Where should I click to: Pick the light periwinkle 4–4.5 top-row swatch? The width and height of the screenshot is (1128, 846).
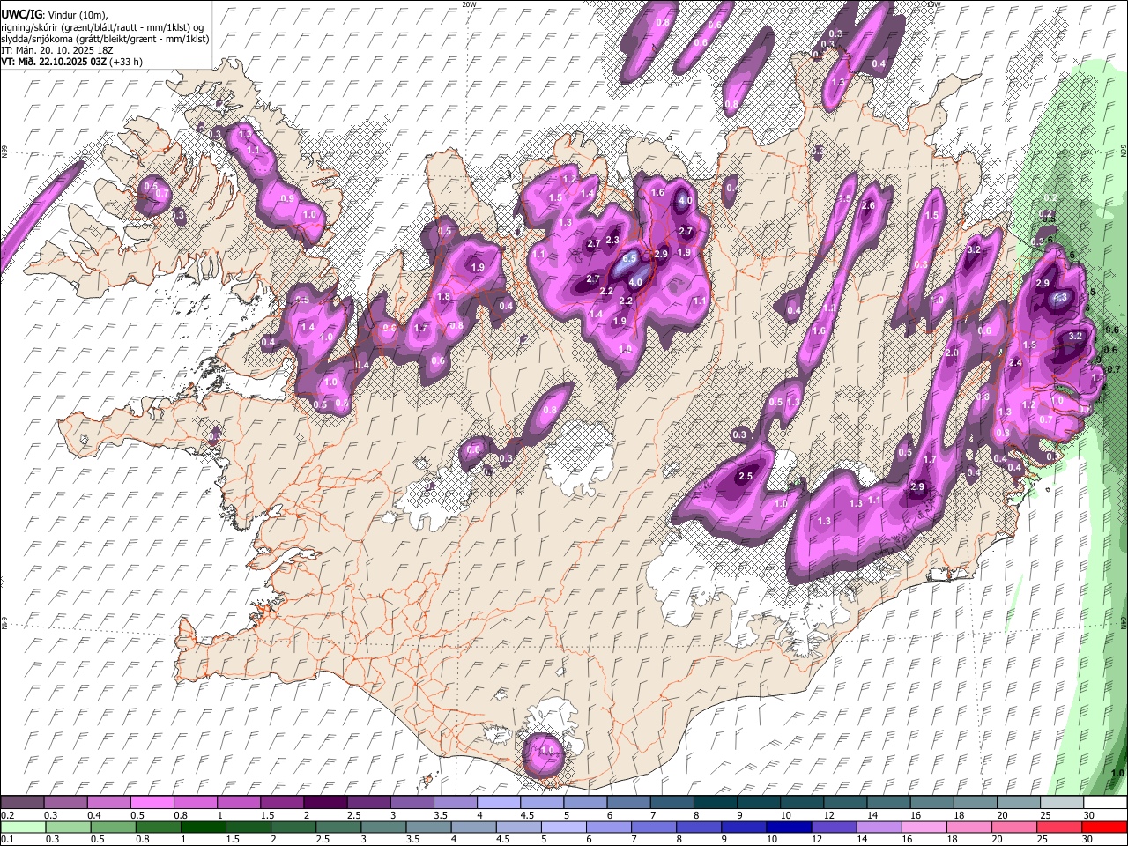point(499,803)
